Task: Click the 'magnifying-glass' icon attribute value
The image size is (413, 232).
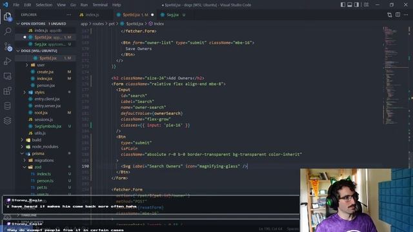Action: point(219,166)
